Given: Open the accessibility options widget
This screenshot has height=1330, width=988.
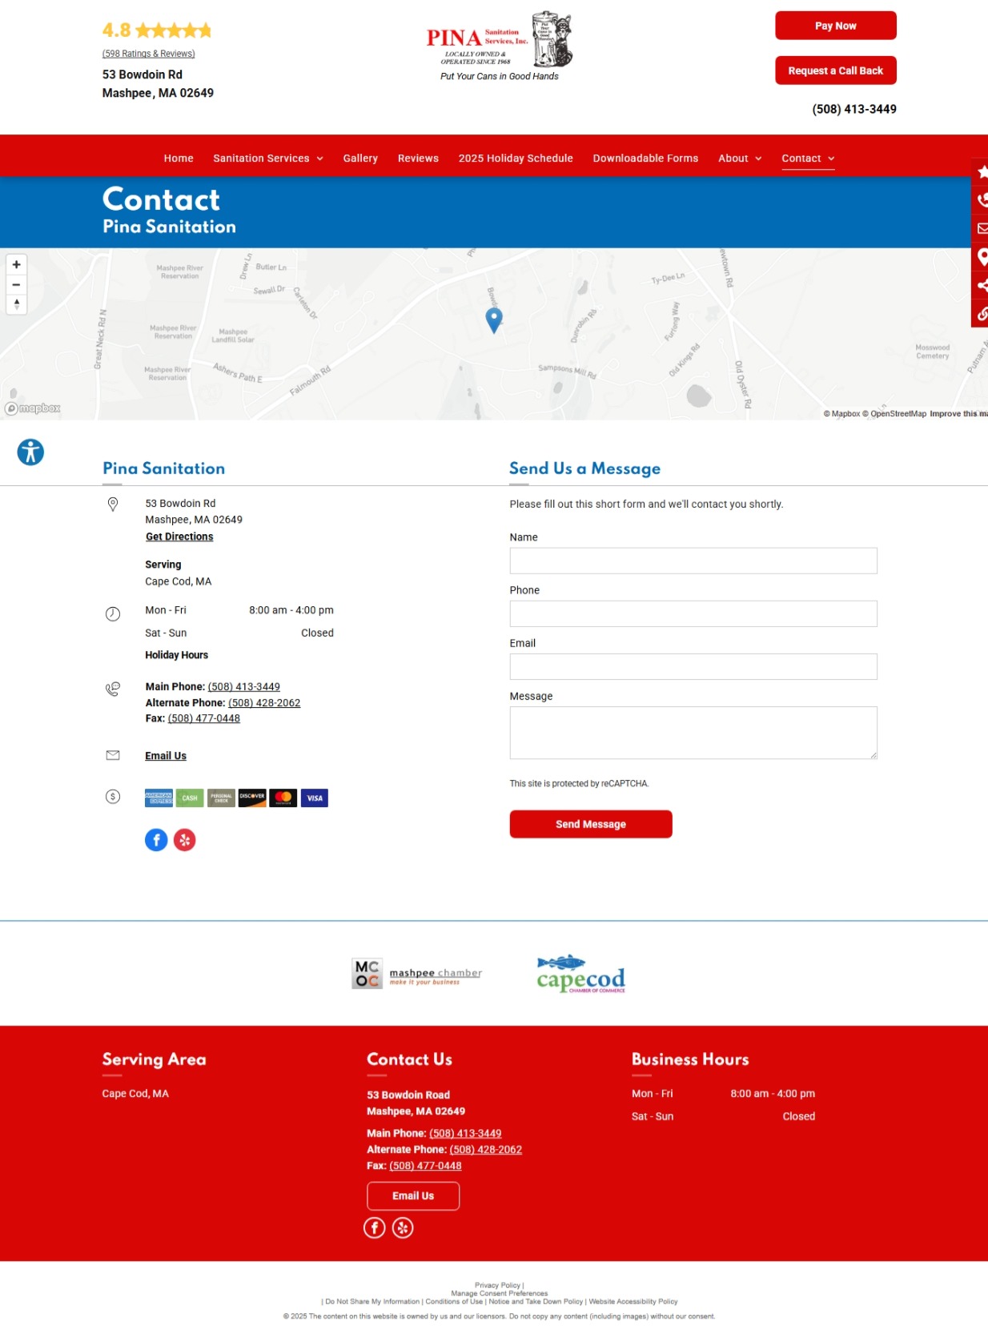Looking at the screenshot, I should [x=30, y=452].
